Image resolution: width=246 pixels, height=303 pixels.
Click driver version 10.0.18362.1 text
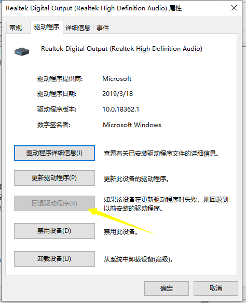click(x=120, y=109)
